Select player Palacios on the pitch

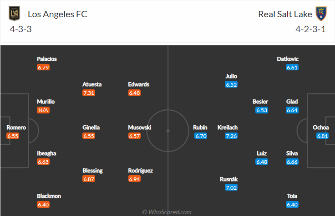pyautogui.click(x=47, y=59)
